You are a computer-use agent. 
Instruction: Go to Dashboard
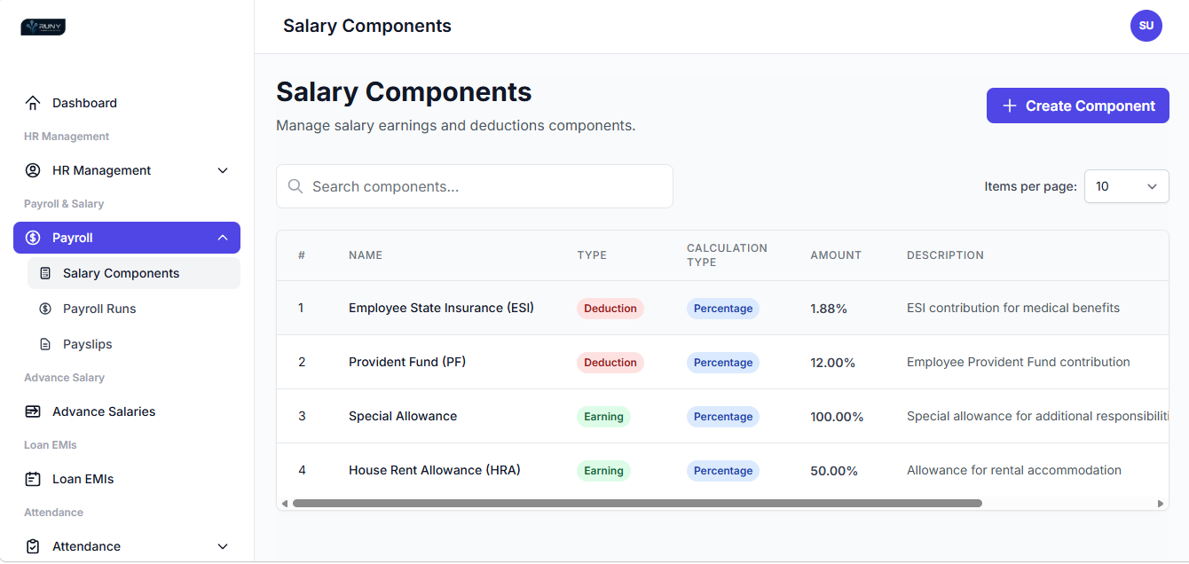coord(127,103)
